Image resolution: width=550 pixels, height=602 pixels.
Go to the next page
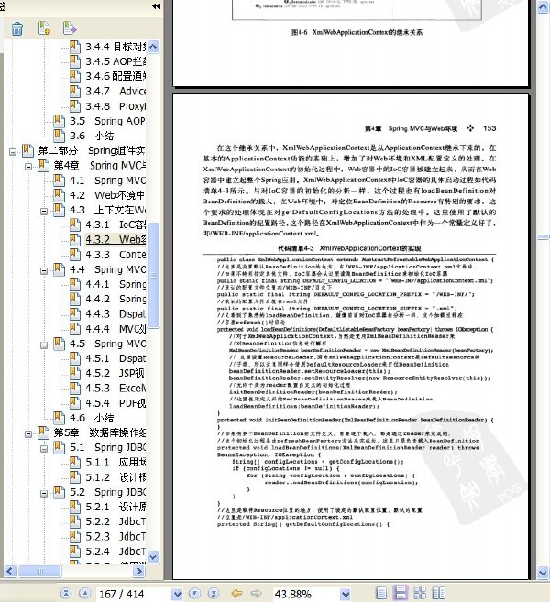[194, 593]
